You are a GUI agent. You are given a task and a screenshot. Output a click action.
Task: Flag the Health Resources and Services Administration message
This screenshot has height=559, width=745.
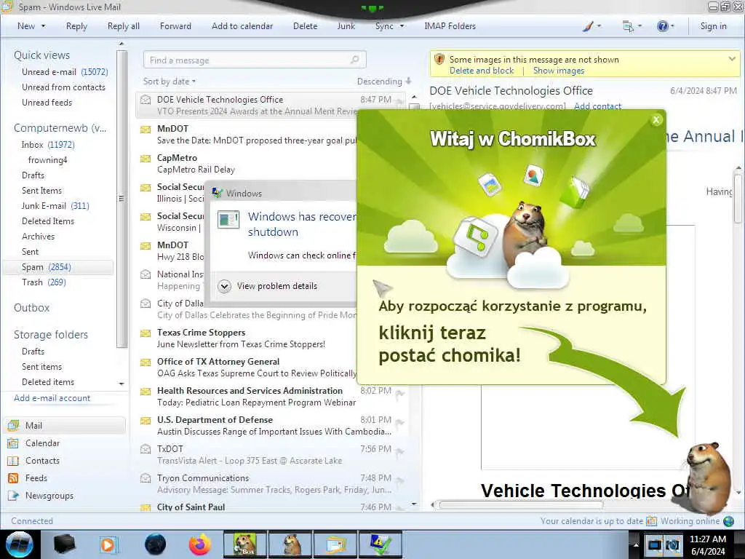(x=400, y=393)
